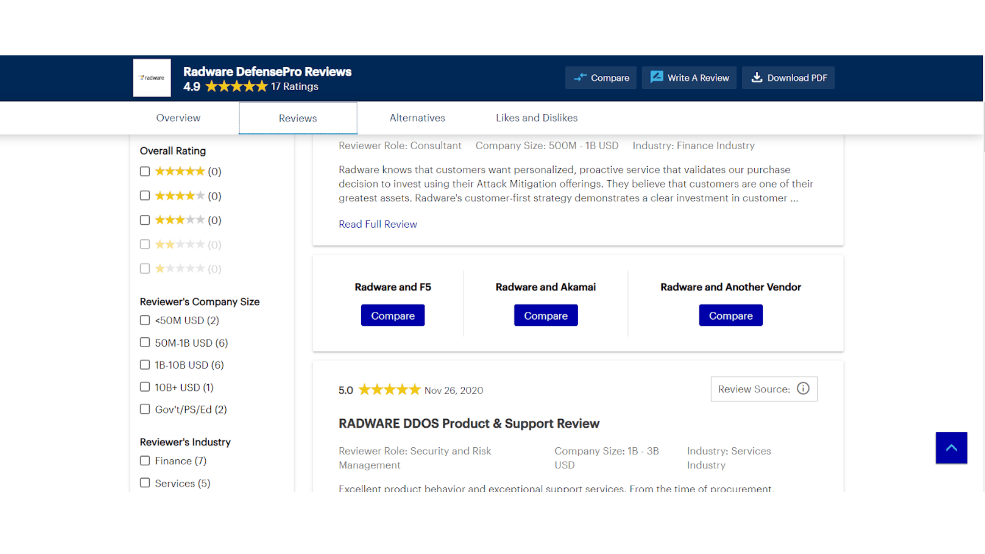Click the Write A Review pencil icon

click(x=657, y=77)
